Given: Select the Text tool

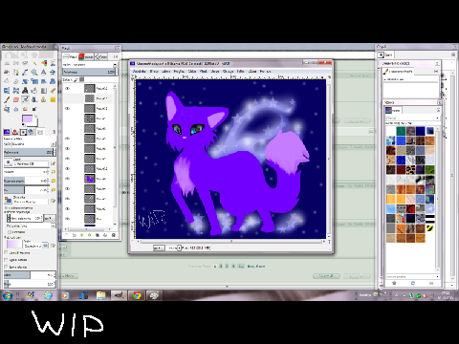Looking at the screenshot, I should click(25, 91).
